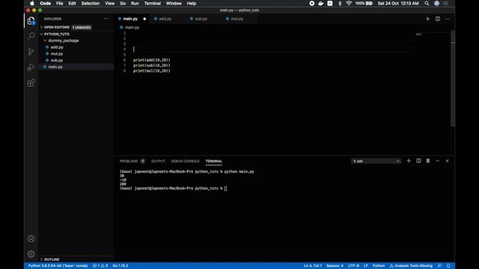Viewport: 479px width, 269px height.
Task: Open the feedback icon in status bar
Action: [x=439, y=266]
